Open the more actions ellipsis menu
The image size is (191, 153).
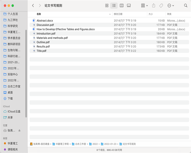click(x=171, y=6)
